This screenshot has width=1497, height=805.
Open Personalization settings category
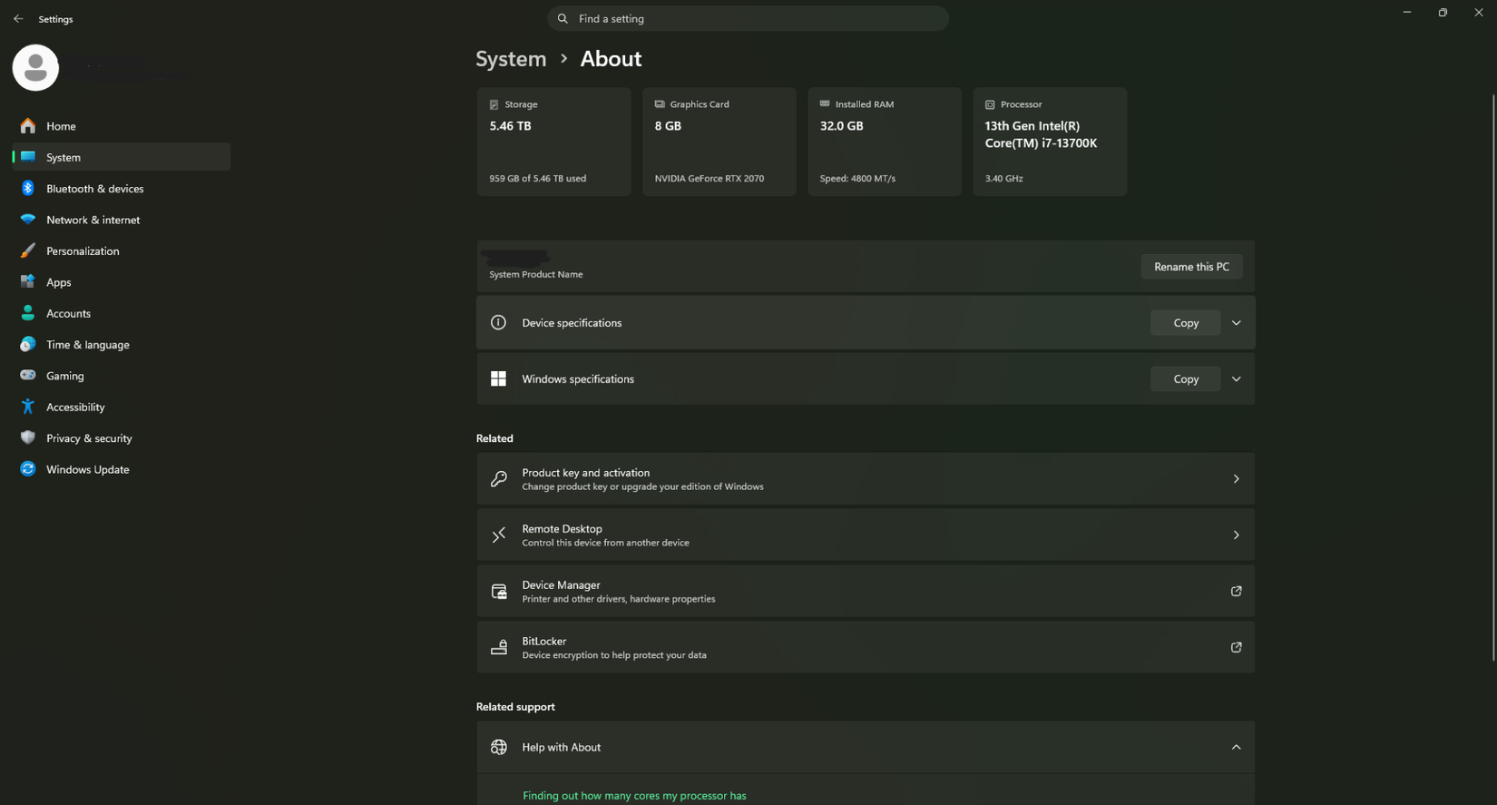122,250
